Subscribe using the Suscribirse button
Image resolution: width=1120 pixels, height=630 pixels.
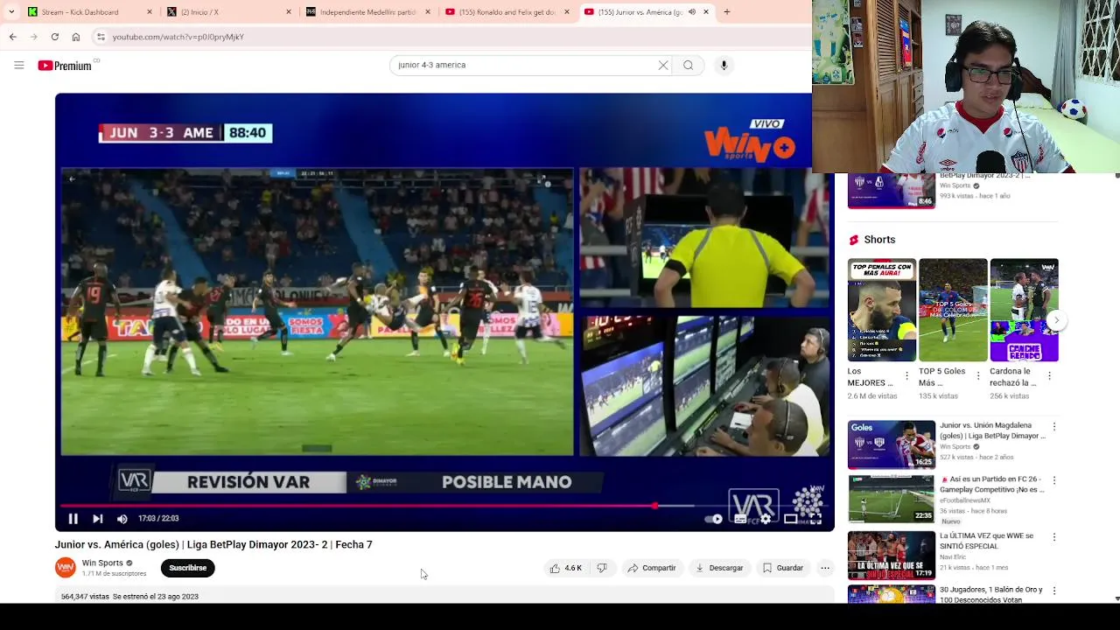[188, 568]
